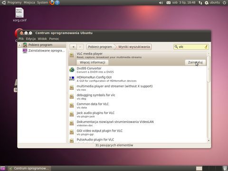Collapse the Pobierz program tree arrow
This screenshot has height=171, width=228.
[x=19, y=45]
